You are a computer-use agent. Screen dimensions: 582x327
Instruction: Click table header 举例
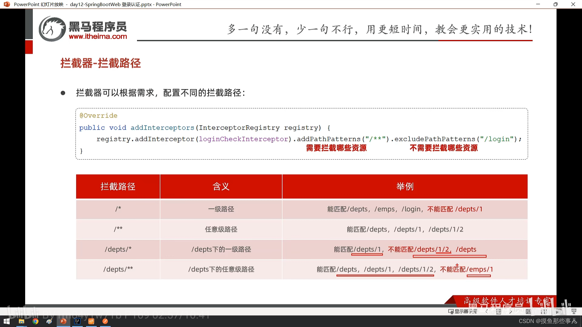coord(405,187)
